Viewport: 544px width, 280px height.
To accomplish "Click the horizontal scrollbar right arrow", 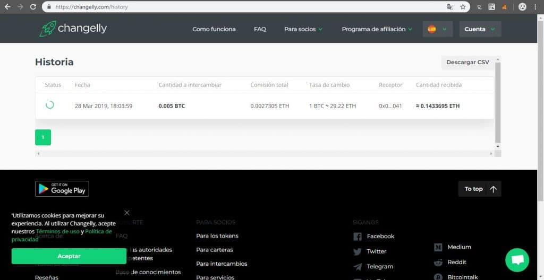I will pyautogui.click(x=491, y=153).
